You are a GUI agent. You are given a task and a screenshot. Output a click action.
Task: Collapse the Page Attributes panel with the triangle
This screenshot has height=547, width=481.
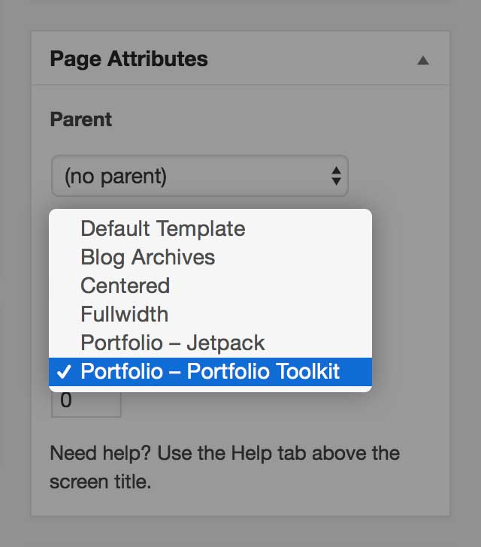(422, 61)
